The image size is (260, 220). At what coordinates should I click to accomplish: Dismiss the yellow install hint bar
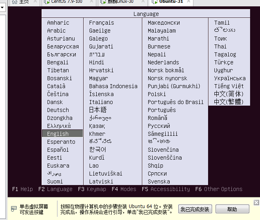[256, 203]
